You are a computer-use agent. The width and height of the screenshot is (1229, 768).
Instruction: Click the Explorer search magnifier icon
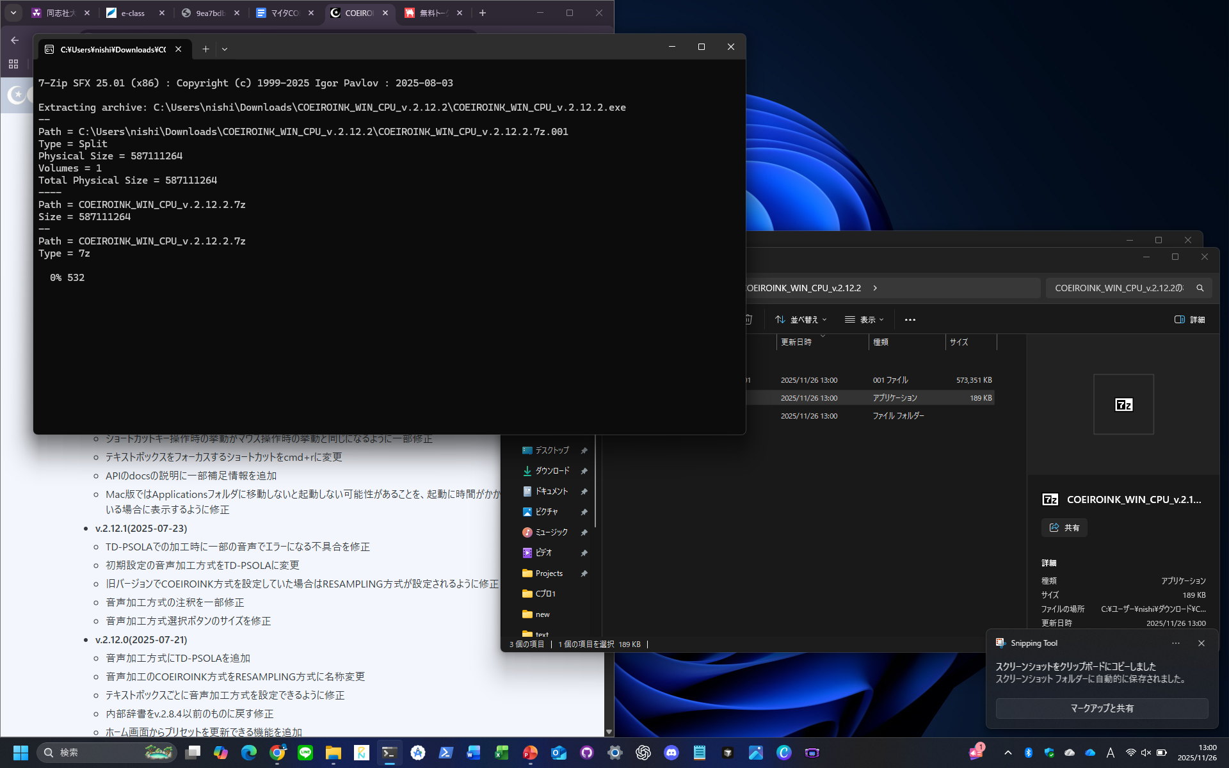[x=1200, y=288]
